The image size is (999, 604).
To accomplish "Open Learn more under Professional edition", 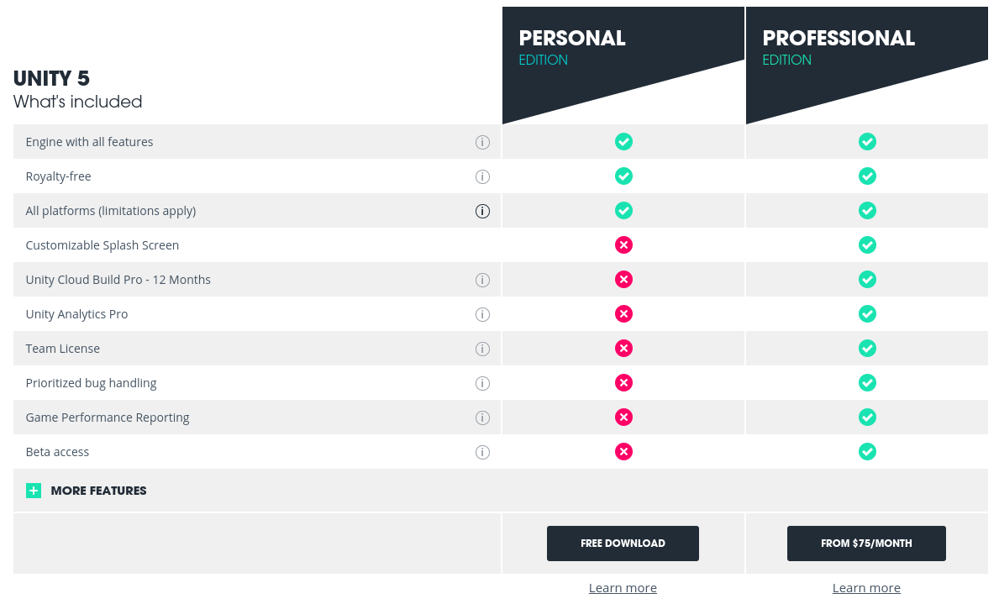I will click(x=866, y=587).
